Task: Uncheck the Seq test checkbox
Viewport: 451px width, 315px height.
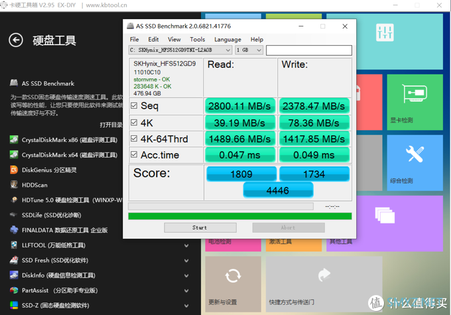Action: tap(134, 105)
